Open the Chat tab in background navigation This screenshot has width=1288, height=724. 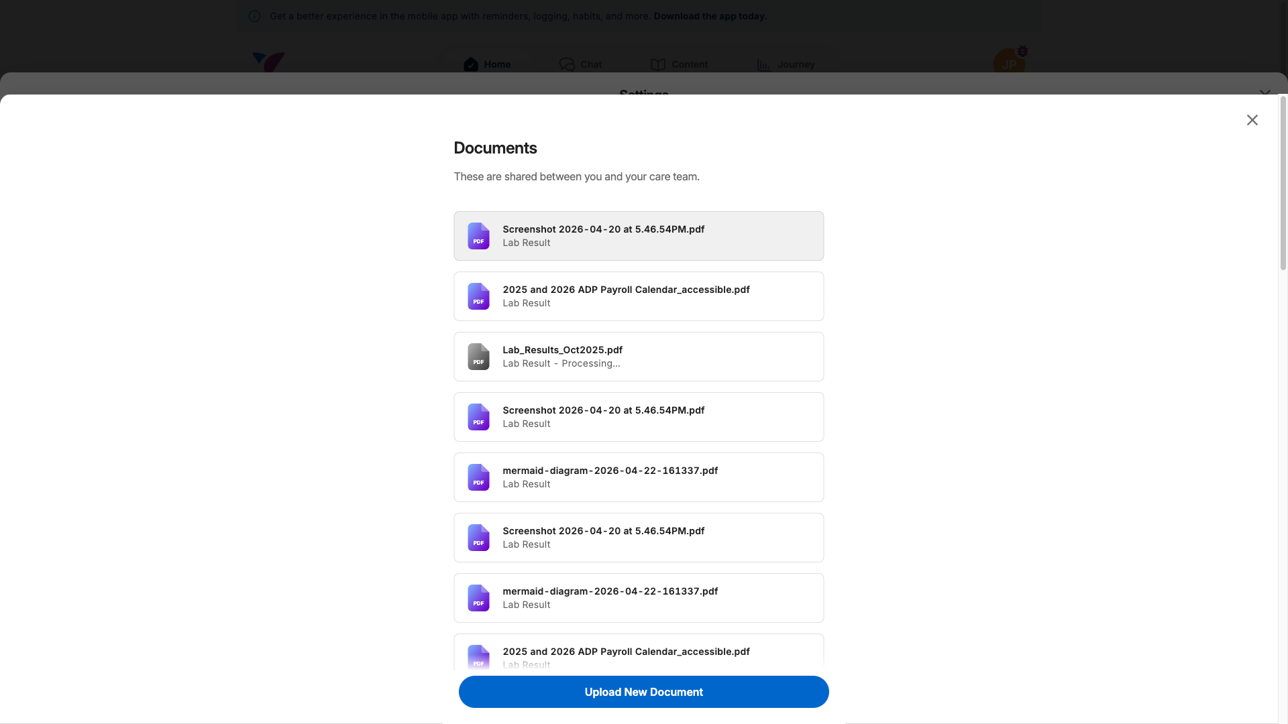pyautogui.click(x=580, y=64)
